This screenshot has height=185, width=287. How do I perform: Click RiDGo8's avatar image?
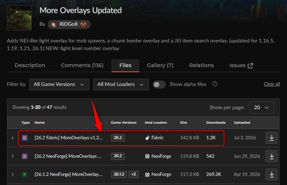pyautogui.click(x=54, y=24)
